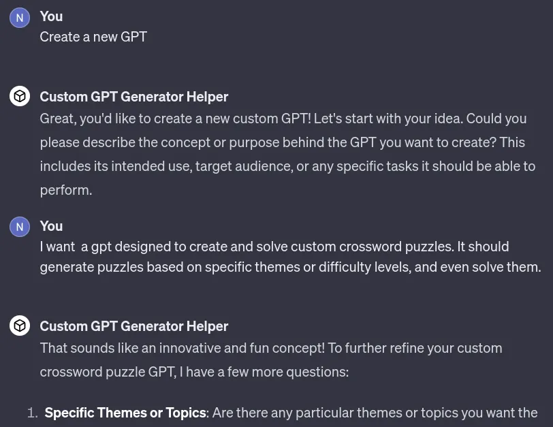
Task: Click the word 'perform.' ending the helper reply
Action: [x=65, y=190]
